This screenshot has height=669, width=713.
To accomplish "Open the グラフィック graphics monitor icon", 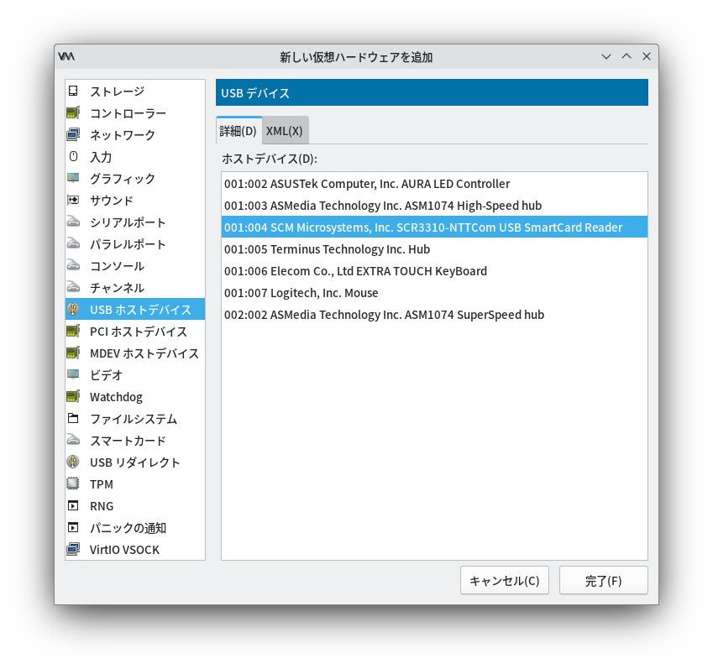I will [73, 178].
